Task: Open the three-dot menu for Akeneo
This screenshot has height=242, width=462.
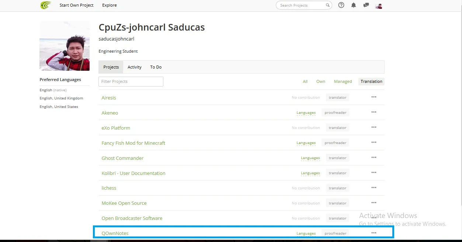Action: point(374,112)
